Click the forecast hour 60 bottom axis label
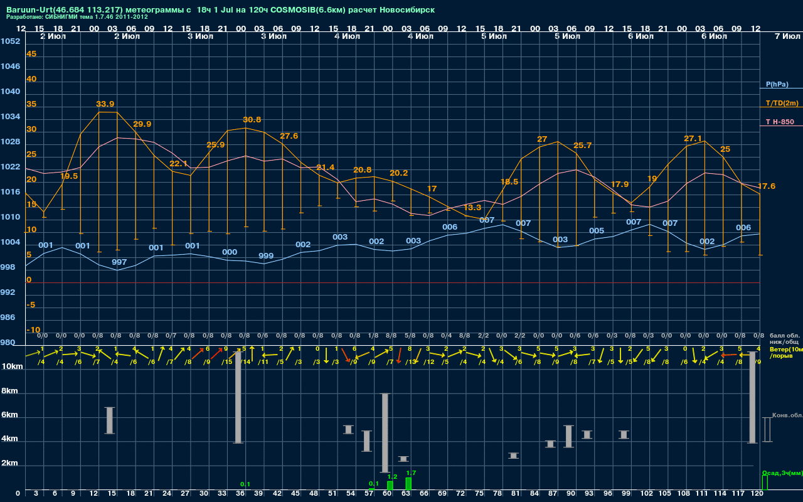 [x=388, y=494]
